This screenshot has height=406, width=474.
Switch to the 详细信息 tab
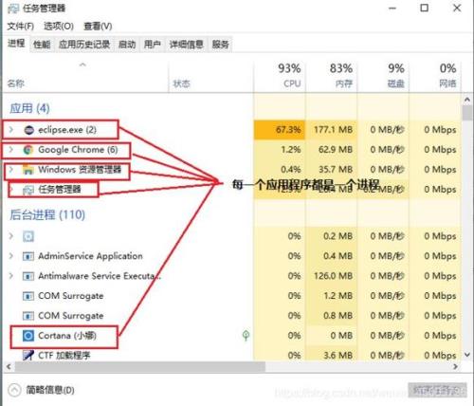[186, 45]
